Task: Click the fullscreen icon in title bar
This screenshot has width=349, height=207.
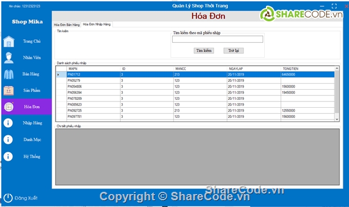Action: [x=334, y=6]
